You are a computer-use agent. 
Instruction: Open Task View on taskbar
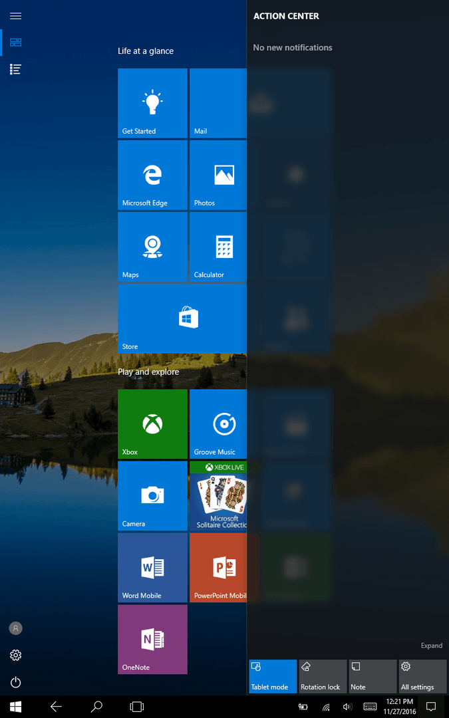pos(136,707)
